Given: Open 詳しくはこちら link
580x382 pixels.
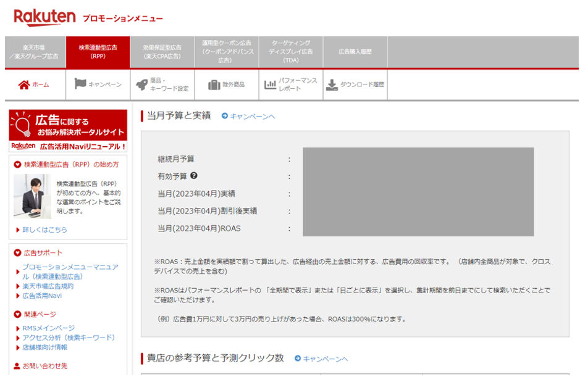Looking at the screenshot, I should 44,230.
